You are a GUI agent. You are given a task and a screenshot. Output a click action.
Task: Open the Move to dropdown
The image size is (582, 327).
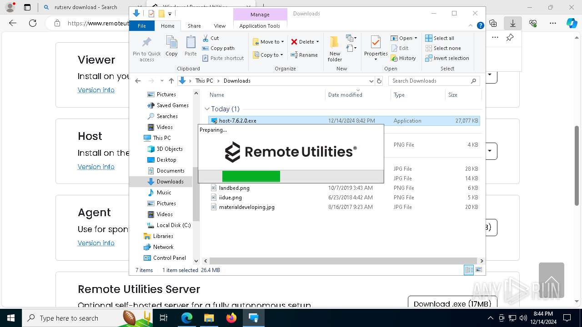click(268, 42)
